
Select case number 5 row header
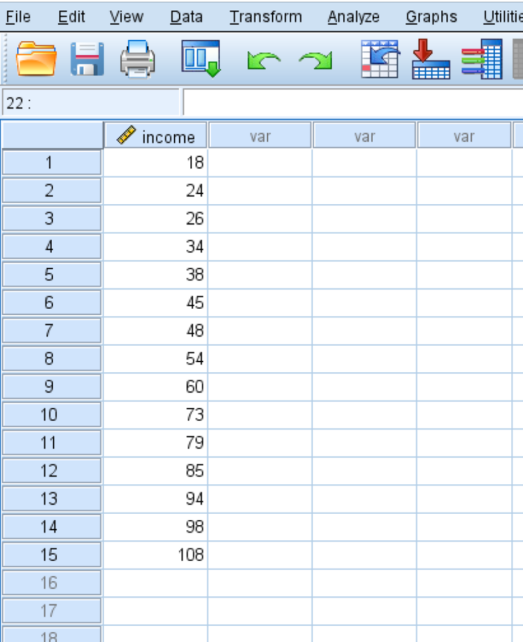pos(51,275)
